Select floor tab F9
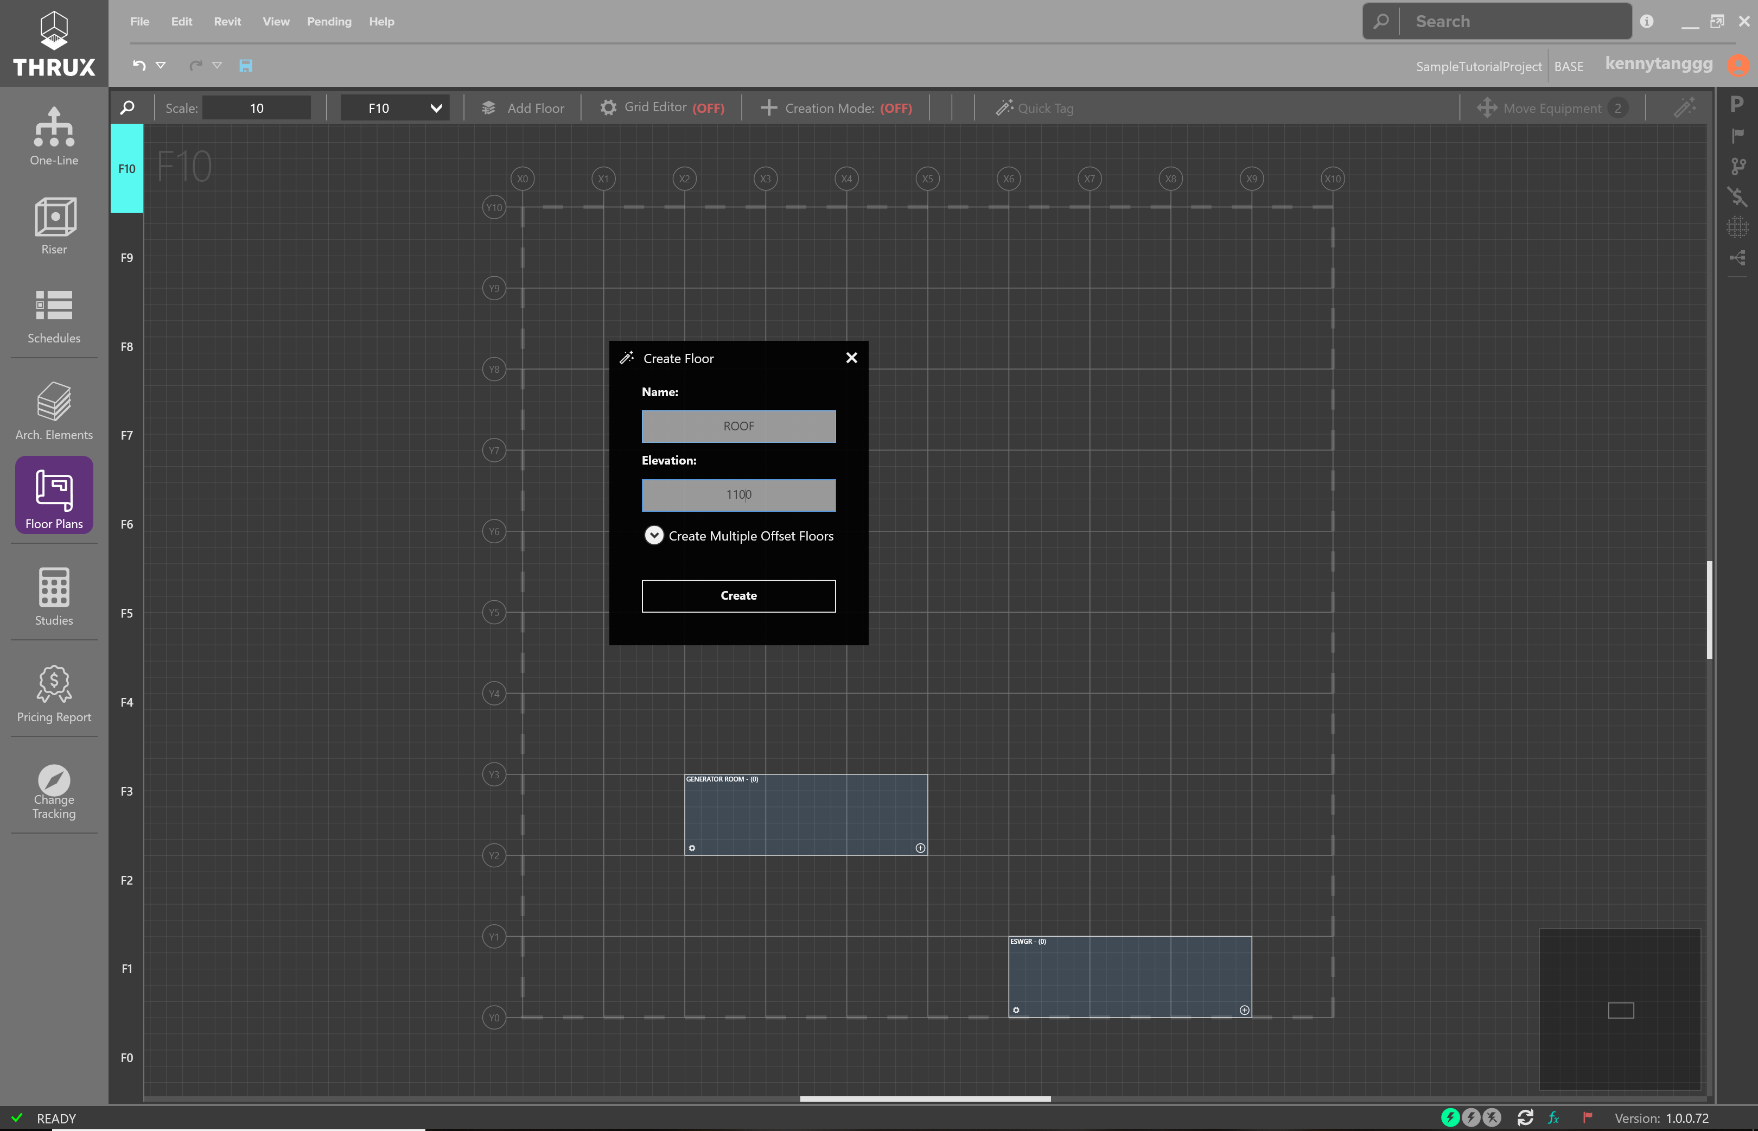This screenshot has height=1131, width=1758. pyautogui.click(x=127, y=258)
